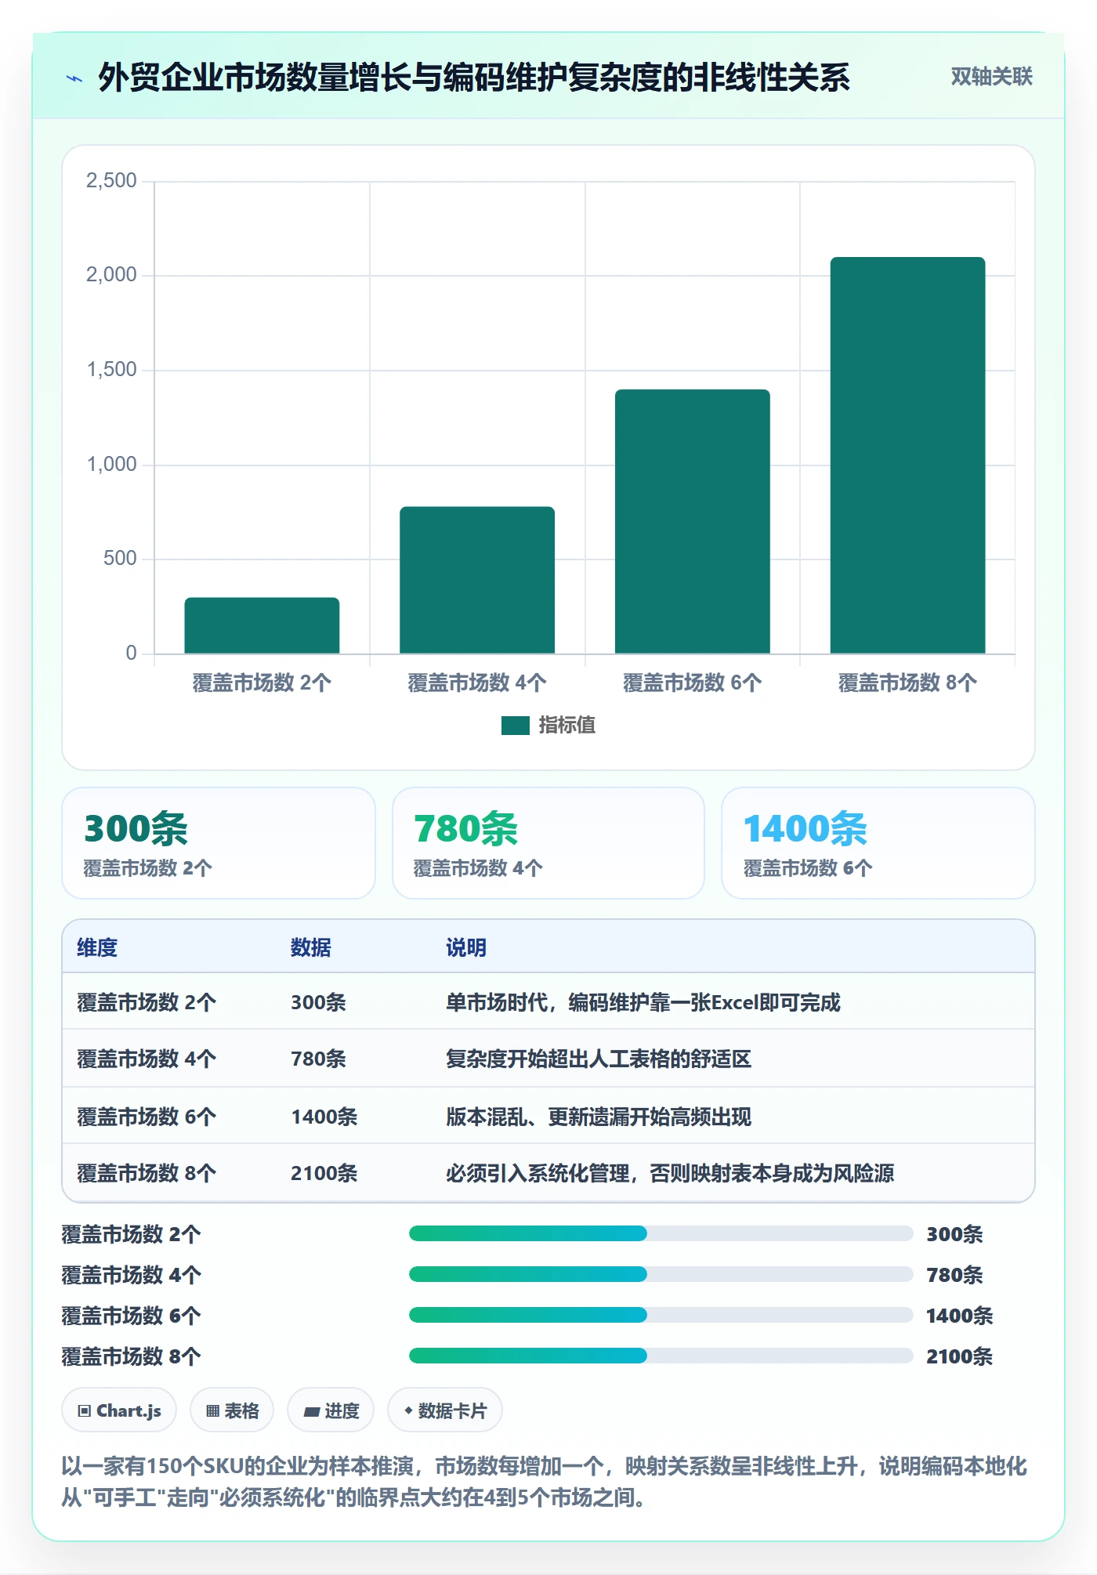The image size is (1097, 1575).
Task: Click the chart bar for 覆盖市场数 6个
Action: tap(693, 521)
